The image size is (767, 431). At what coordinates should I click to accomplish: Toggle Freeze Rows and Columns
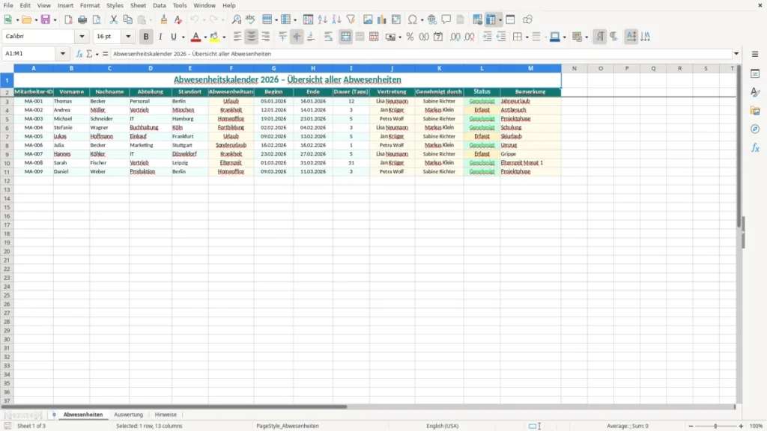(x=491, y=19)
